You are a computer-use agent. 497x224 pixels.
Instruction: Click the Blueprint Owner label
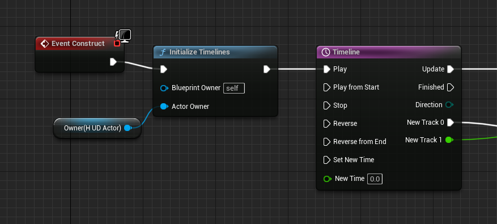(x=196, y=88)
